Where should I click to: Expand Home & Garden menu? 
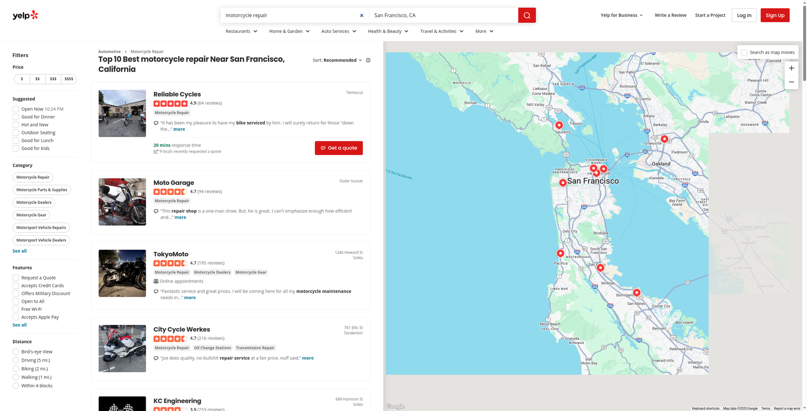290,31
